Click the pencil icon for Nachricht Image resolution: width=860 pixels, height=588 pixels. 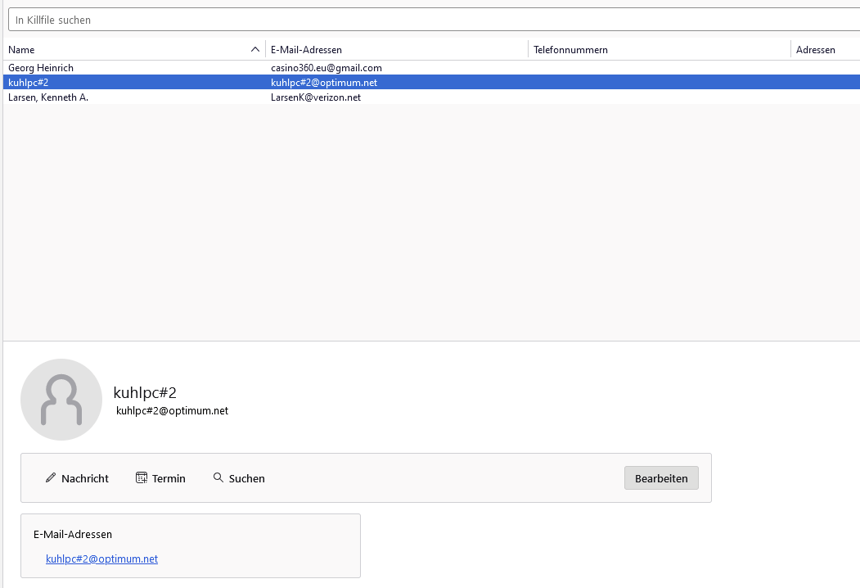pos(51,477)
